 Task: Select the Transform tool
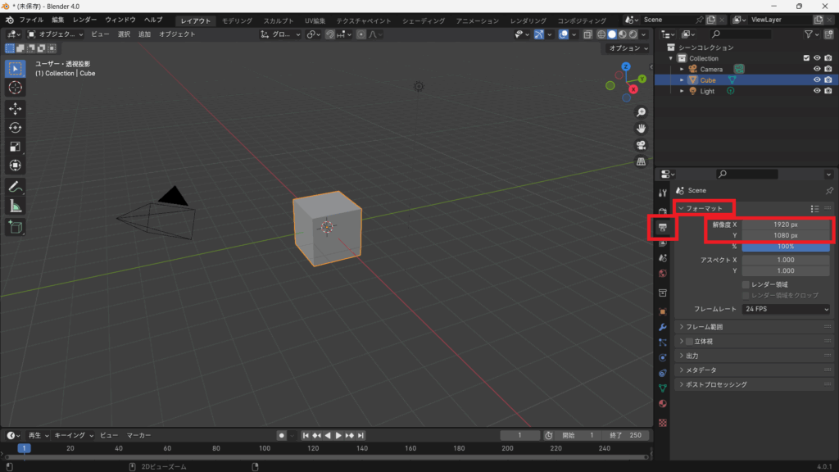15,165
